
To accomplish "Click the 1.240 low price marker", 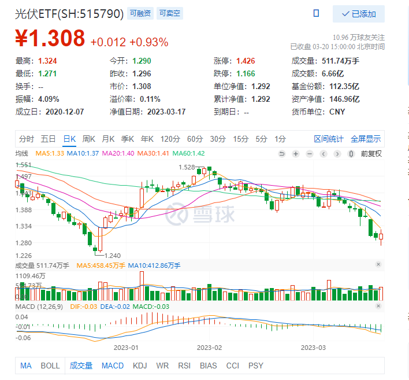I will [x=113, y=256].
